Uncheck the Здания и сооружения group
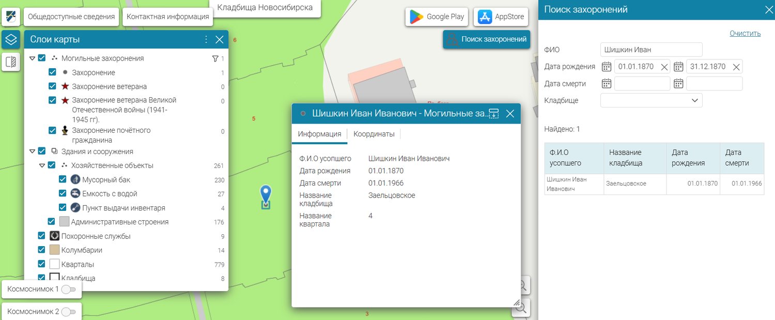 (42, 151)
